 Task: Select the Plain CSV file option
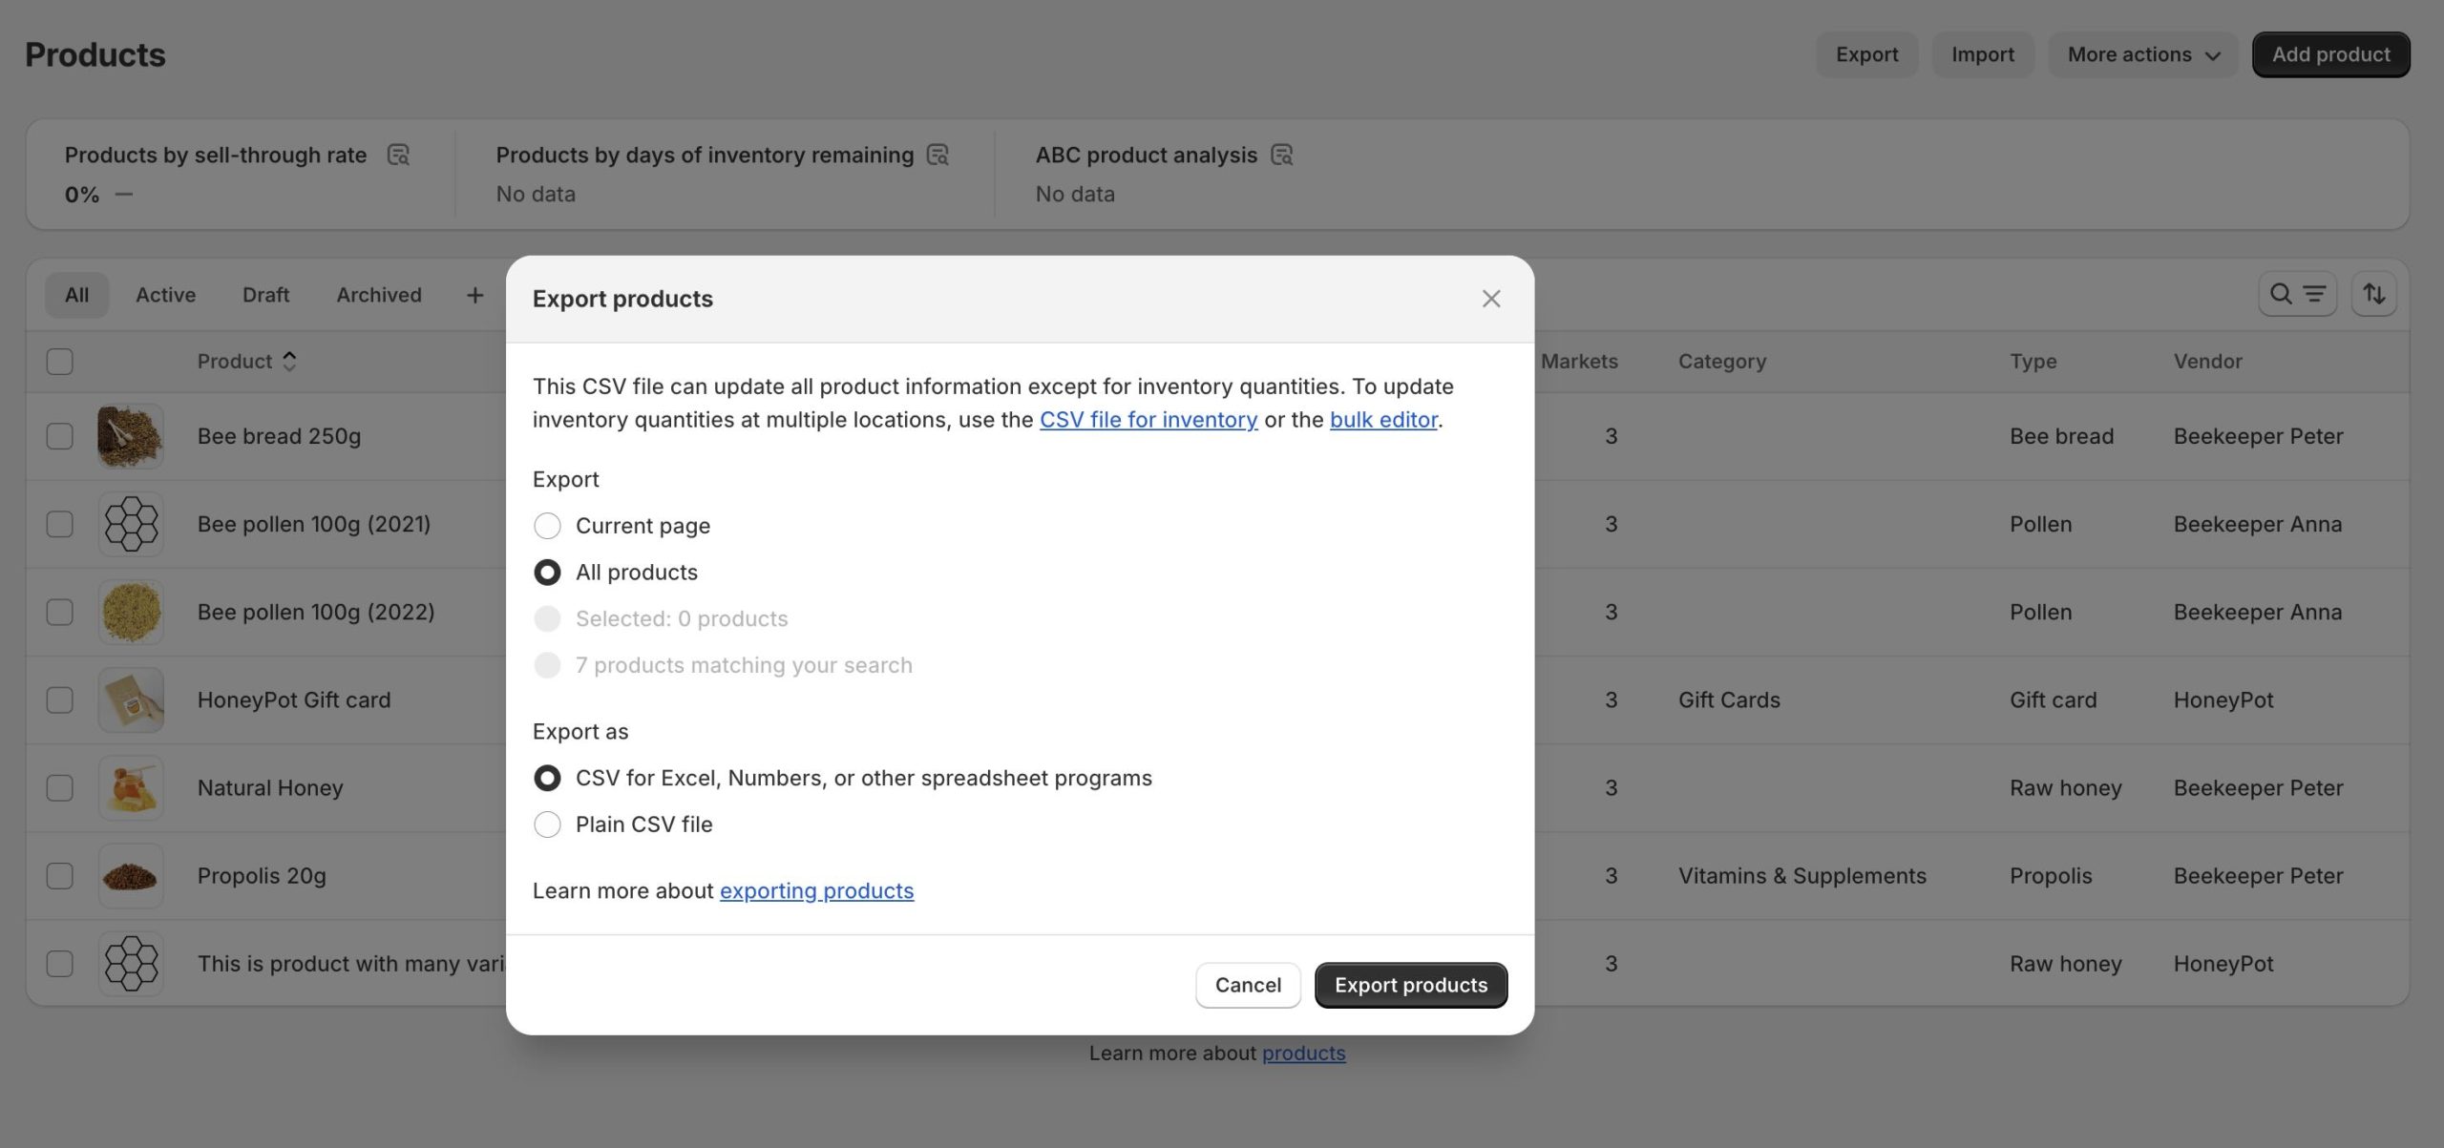click(547, 824)
